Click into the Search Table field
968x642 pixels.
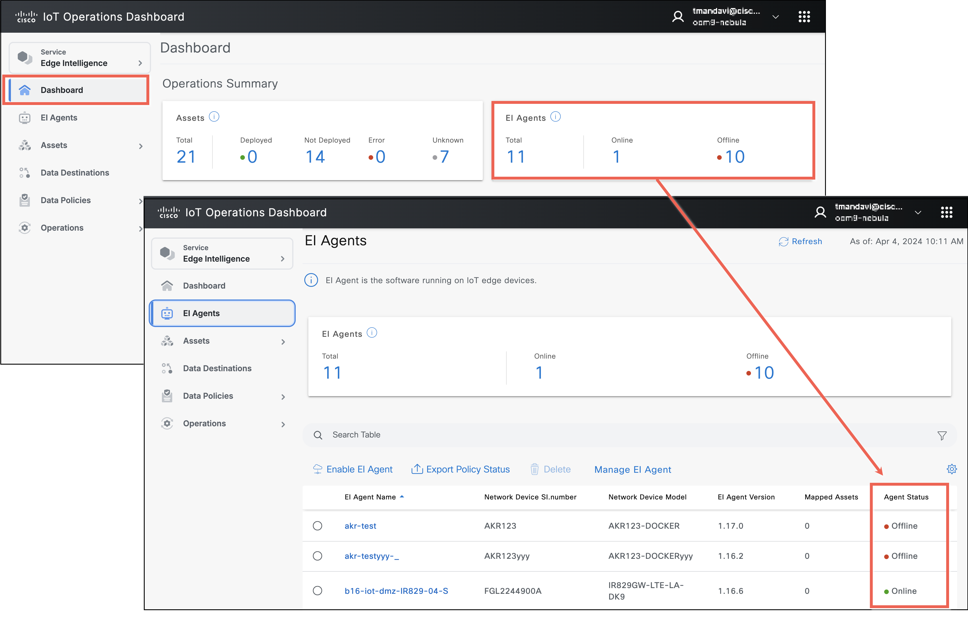click(x=629, y=435)
